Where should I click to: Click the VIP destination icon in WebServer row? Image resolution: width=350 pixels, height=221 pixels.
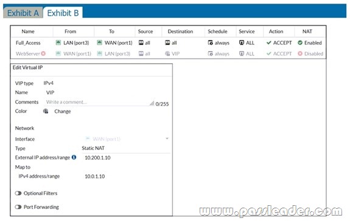(167, 53)
